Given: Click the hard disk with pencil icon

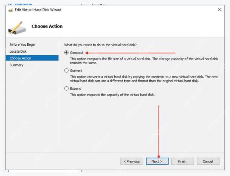Looking at the screenshot, I should click(x=17, y=28).
